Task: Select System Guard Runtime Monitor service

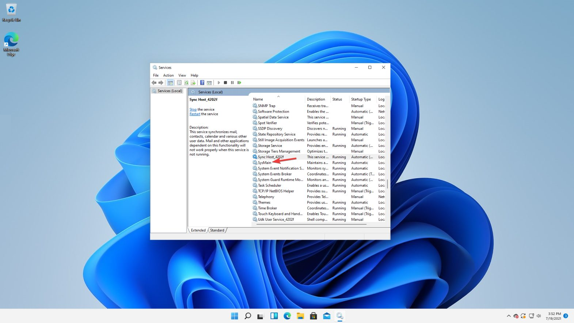Action: (x=318, y=180)
